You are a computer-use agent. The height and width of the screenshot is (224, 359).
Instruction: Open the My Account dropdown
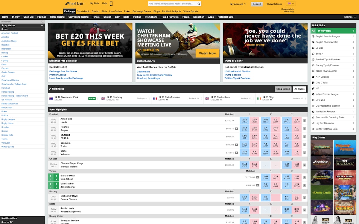click(x=238, y=4)
